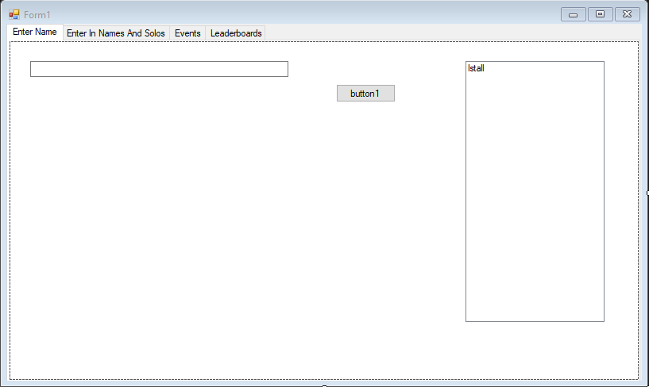Screen dimensions: 649x387
Task: Click the Form1 window icon
Action: coord(14,15)
